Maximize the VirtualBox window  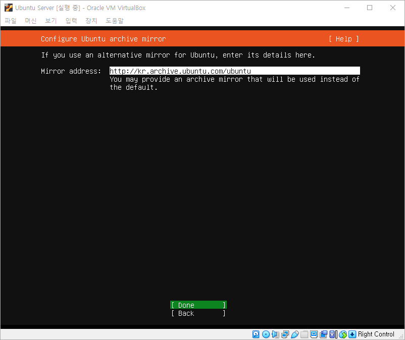tap(370, 8)
